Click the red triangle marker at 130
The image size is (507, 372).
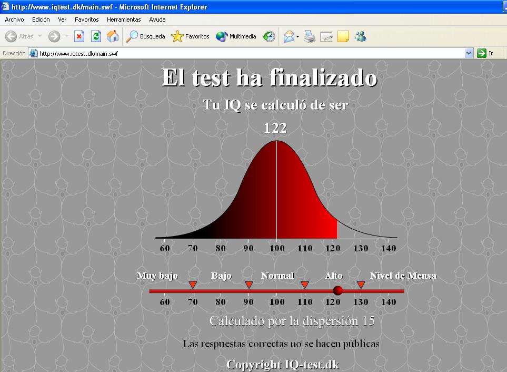click(361, 285)
